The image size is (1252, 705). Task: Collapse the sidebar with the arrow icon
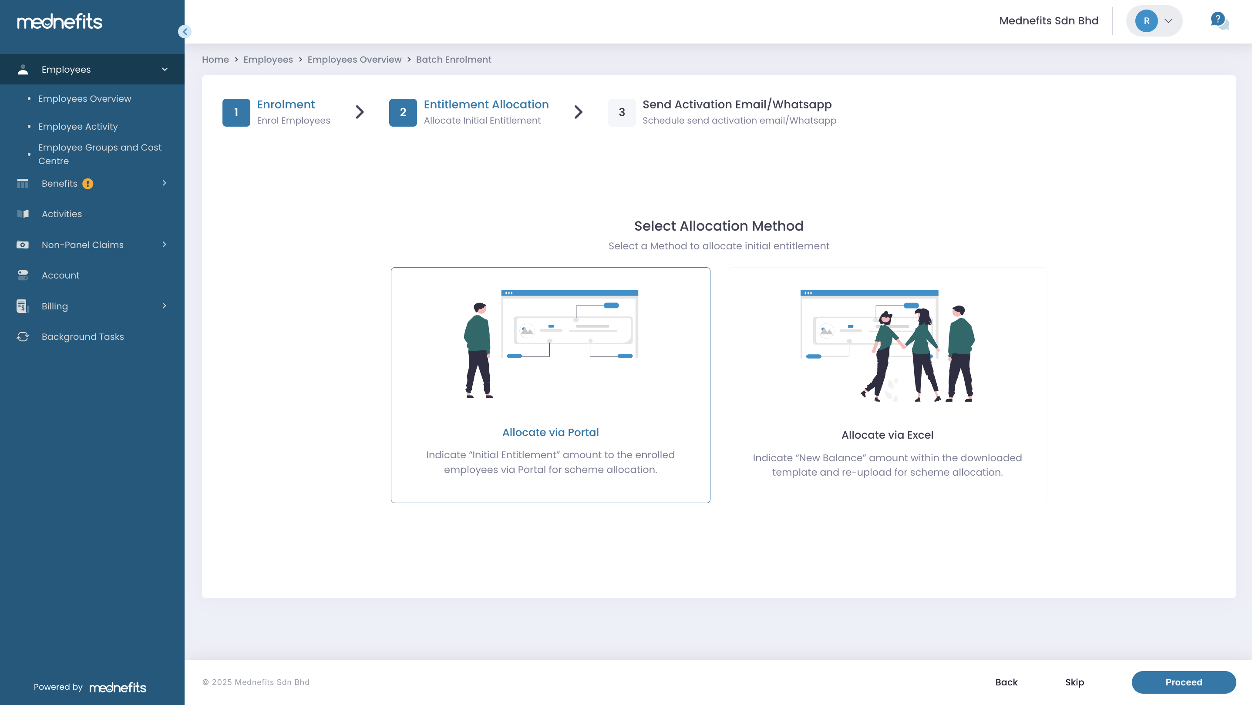pyautogui.click(x=185, y=32)
